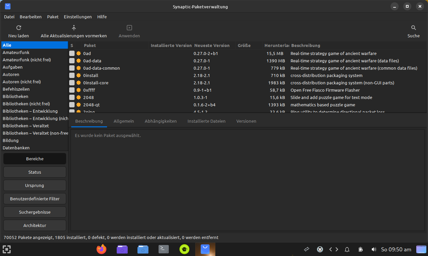Toggle the checkbox for 0install
428x256 pixels.
coord(72,75)
